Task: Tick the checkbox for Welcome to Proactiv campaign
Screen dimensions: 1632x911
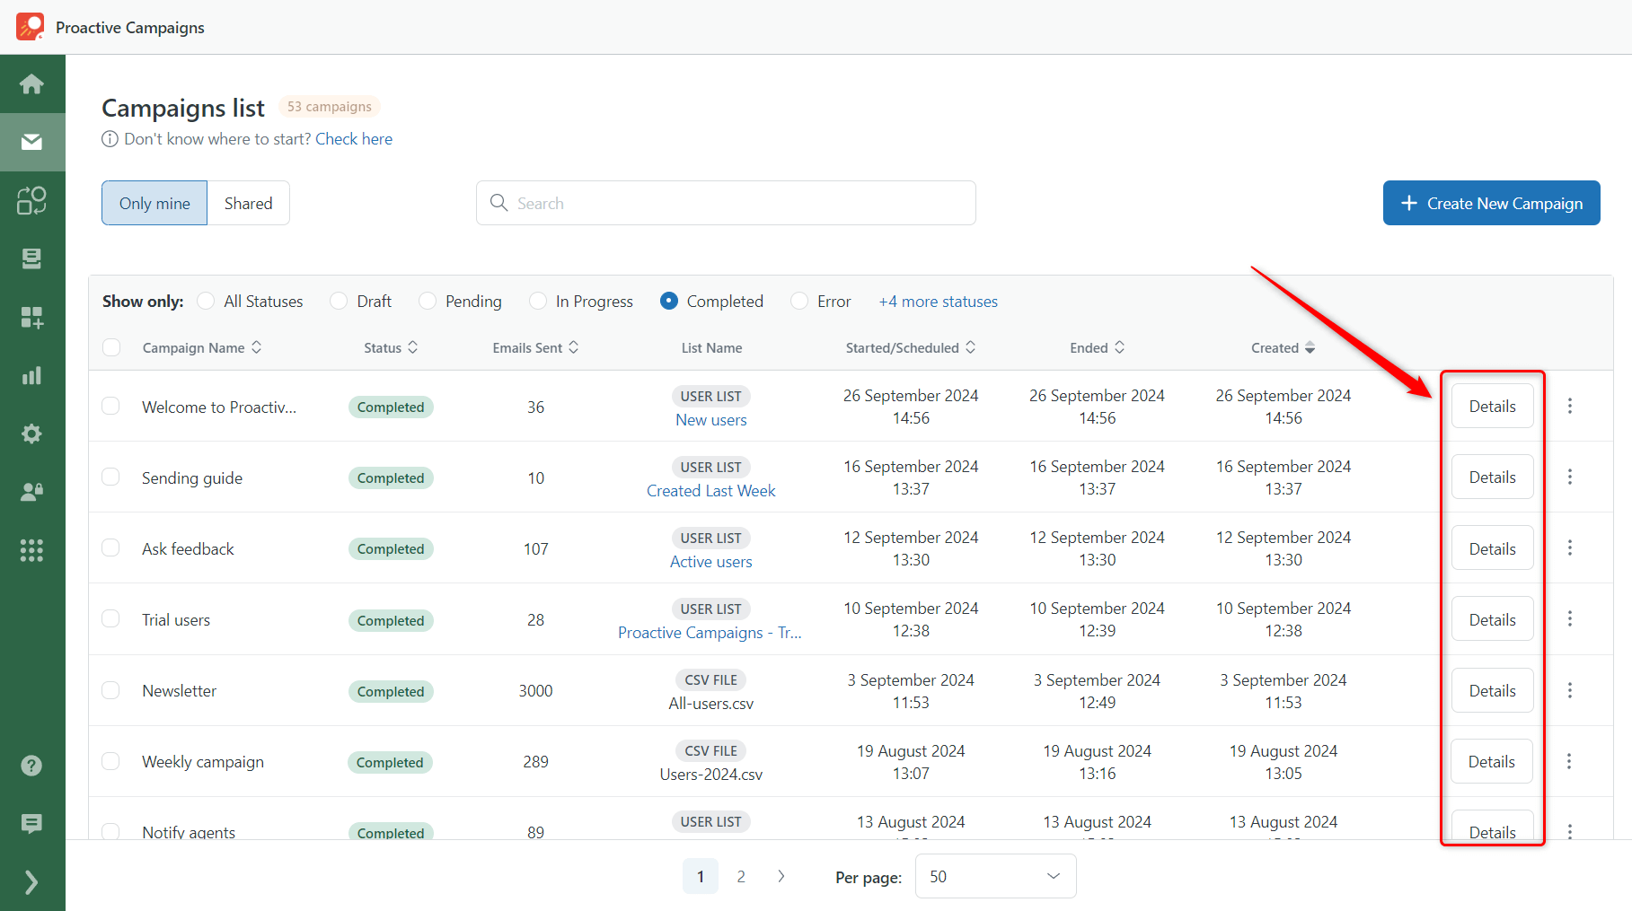Action: pos(110,406)
